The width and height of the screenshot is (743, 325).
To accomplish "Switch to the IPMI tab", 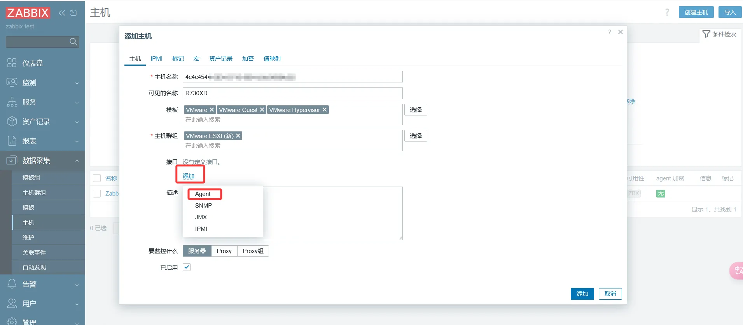I will point(157,58).
